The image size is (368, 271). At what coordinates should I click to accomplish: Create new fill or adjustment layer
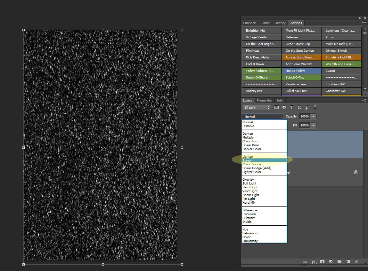[x=331, y=262]
